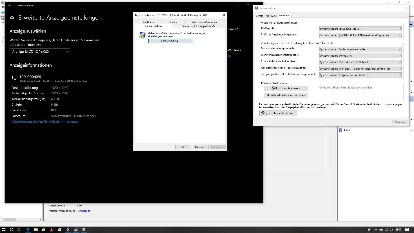Viewport: 414px width, 233px height.
Task: Click Aktuelle Kalibrierungen neu laden button
Action: click(286, 95)
